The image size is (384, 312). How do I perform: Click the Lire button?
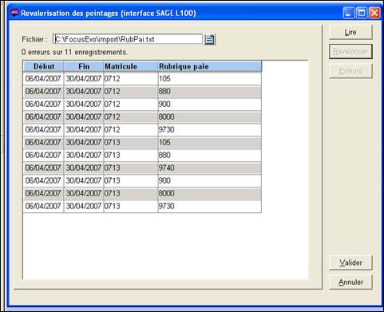(350, 32)
